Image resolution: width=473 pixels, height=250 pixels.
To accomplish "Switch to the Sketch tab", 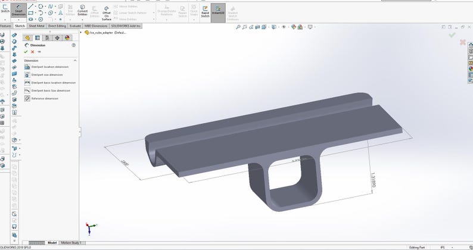I will coord(20,26).
